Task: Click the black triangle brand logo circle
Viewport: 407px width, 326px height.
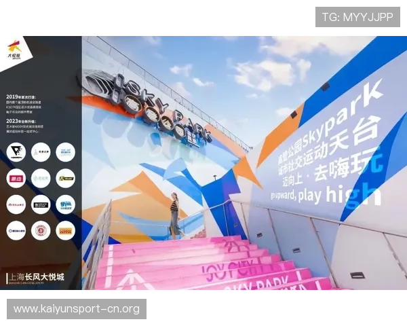Action: click(16, 152)
